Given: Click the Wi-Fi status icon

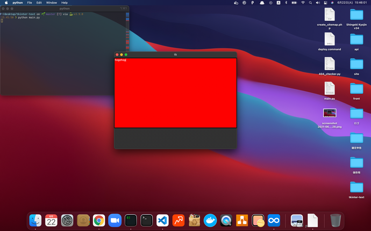Looking at the screenshot, I should coord(303,3).
